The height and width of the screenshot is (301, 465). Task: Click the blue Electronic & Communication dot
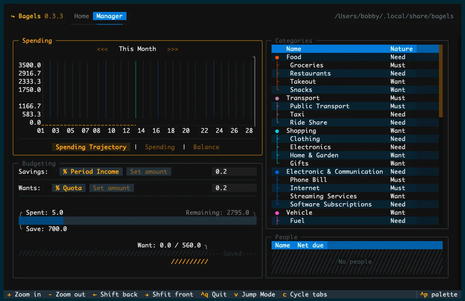277,172
